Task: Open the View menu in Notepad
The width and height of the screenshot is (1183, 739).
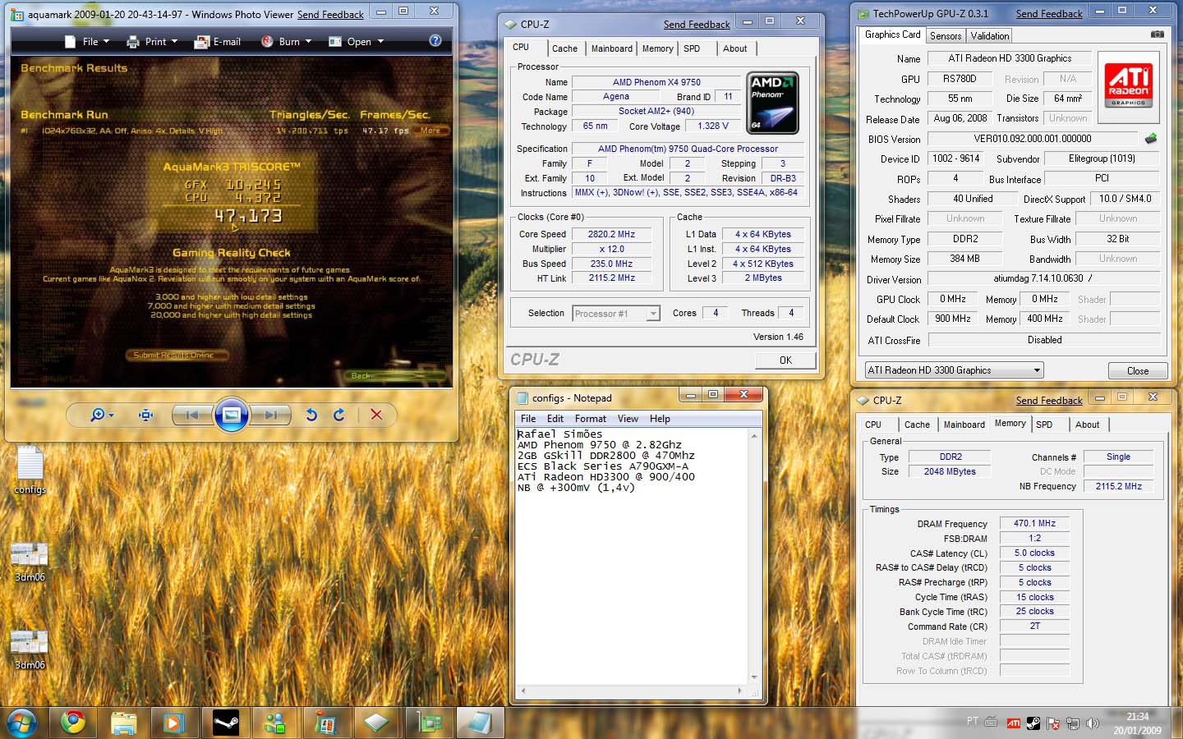Action: pos(628,419)
